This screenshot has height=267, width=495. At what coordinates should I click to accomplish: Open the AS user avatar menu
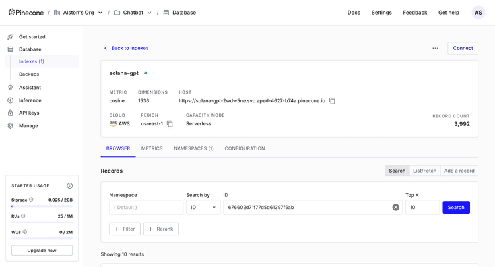pos(478,13)
